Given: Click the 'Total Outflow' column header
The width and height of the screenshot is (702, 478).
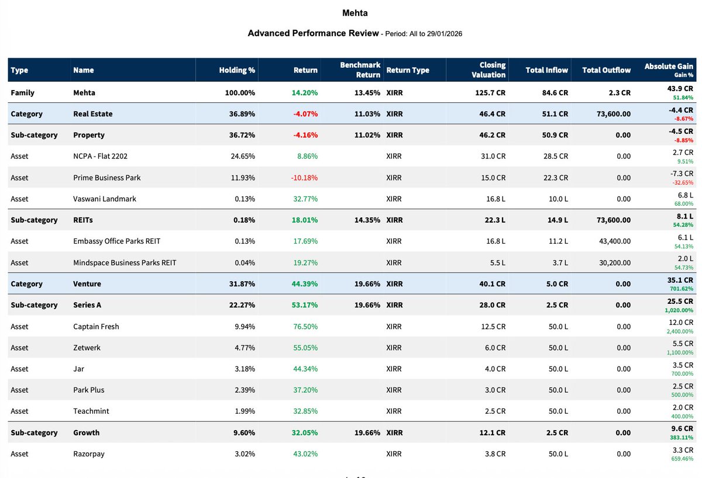Looking at the screenshot, I should click(607, 70).
